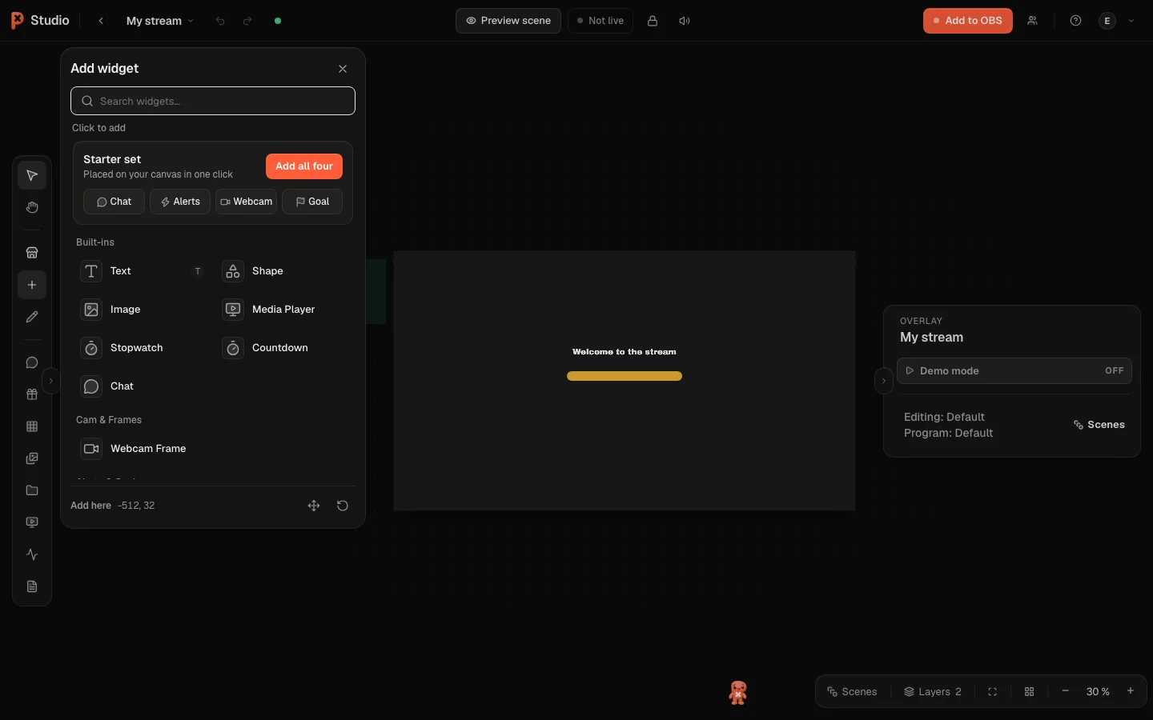Open the account menu chevron

pyautogui.click(x=1131, y=21)
